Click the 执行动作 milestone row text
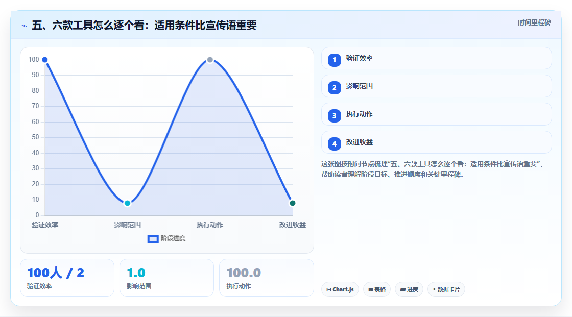Image resolution: width=572 pixels, height=317 pixels. [x=360, y=114]
